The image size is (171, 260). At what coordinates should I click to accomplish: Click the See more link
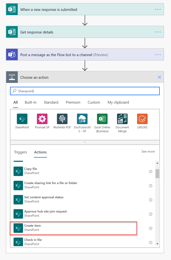(x=148, y=151)
